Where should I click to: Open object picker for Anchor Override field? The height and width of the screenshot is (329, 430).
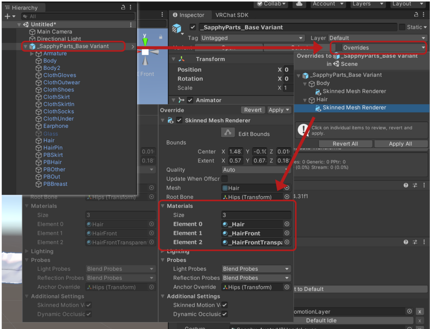click(x=287, y=287)
